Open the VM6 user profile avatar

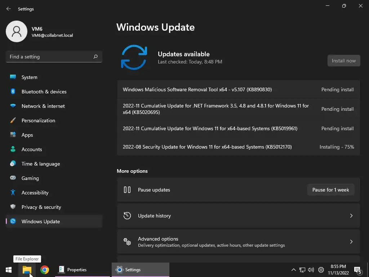[17, 31]
